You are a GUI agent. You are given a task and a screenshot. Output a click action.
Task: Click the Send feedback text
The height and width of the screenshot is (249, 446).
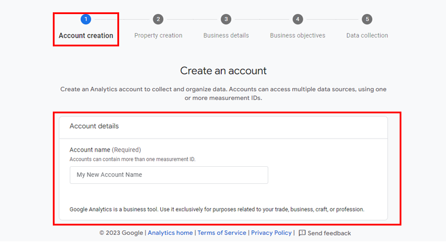point(329,233)
